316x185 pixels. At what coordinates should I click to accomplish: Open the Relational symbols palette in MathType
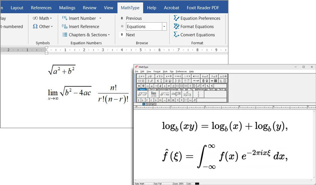(141, 76)
